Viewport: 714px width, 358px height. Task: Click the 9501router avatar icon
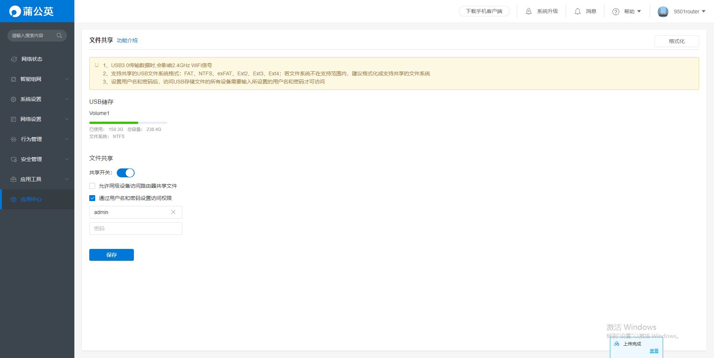[663, 12]
